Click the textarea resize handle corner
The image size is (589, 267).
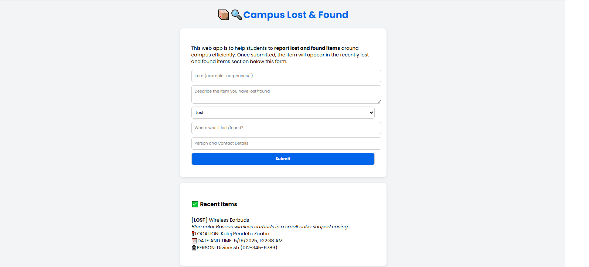(379, 101)
